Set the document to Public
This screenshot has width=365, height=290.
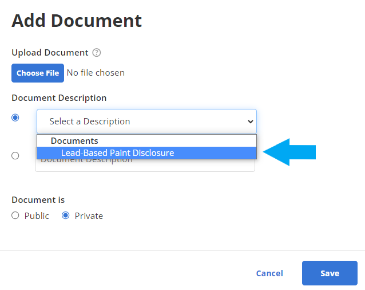click(x=15, y=215)
